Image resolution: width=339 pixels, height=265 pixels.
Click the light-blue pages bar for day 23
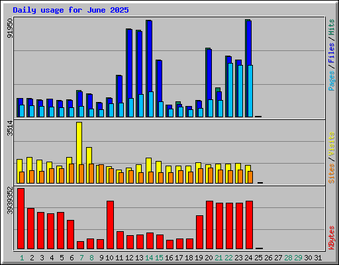(240, 91)
